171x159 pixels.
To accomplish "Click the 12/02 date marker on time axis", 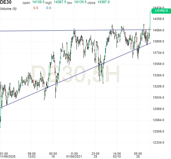I will click(x=32, y=156).
